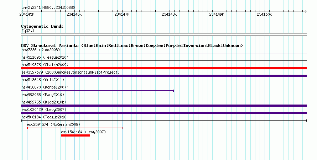This screenshot has width=317, height=160.
Task: Click the red nsv519876 loss bar
Action: pyautogui.click(x=164, y=68)
